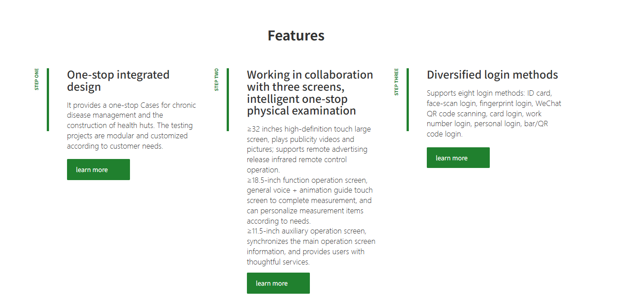
Task: Click the vertical STEP THREE label
Action: pos(396,82)
